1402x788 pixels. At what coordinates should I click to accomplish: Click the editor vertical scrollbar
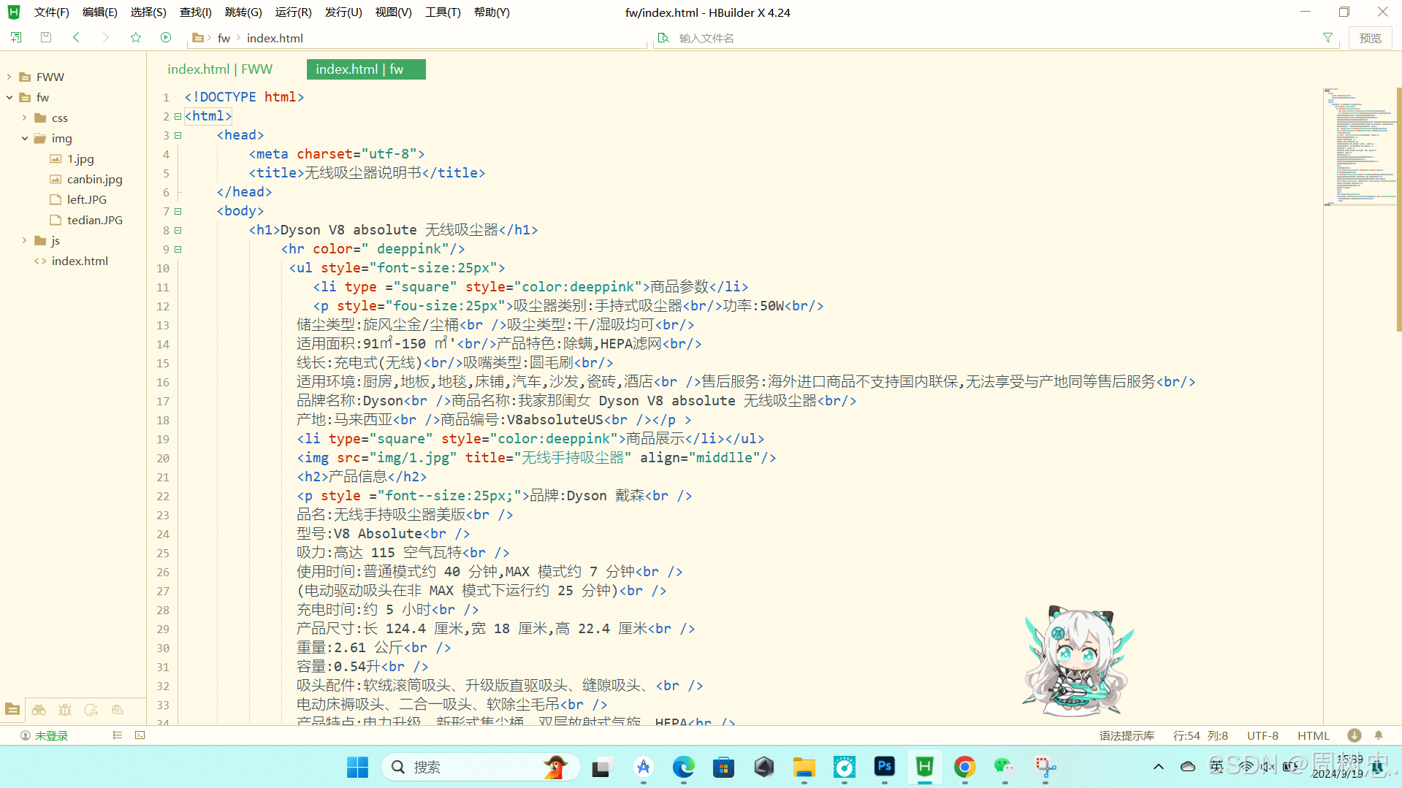(1398, 209)
